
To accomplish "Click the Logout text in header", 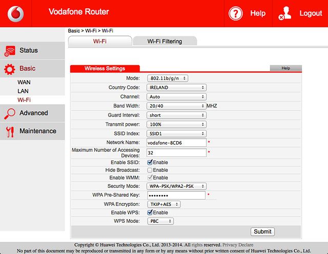I will [x=311, y=13].
